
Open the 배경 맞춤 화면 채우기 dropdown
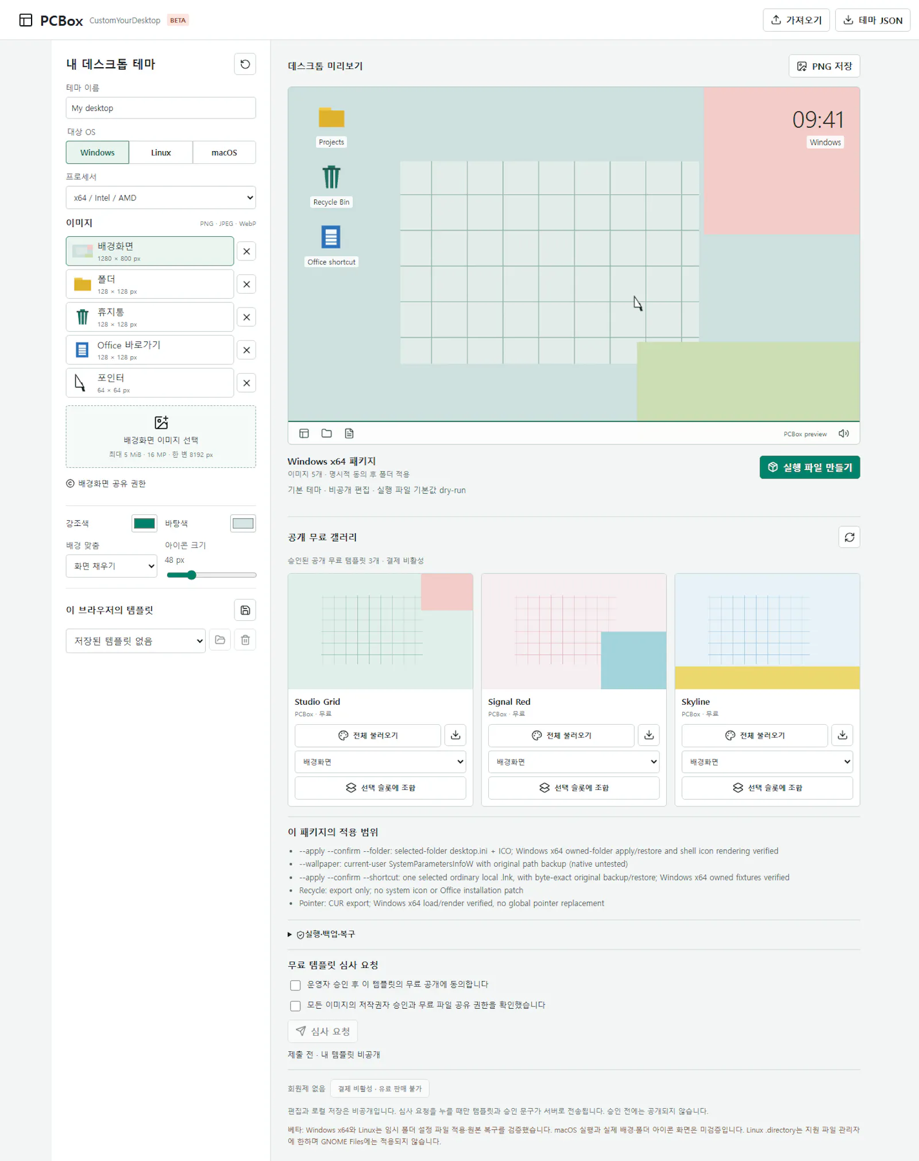pyautogui.click(x=111, y=566)
